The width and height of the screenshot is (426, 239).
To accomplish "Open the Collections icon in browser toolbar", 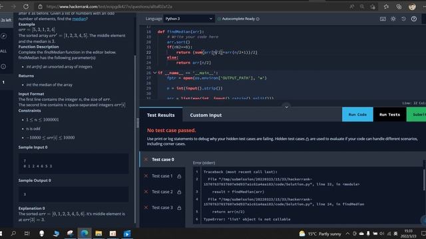I will [399, 7].
